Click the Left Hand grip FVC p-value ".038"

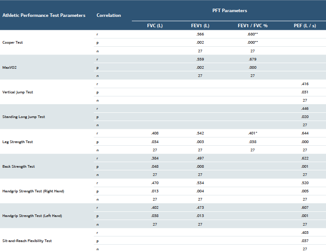click(x=155, y=216)
